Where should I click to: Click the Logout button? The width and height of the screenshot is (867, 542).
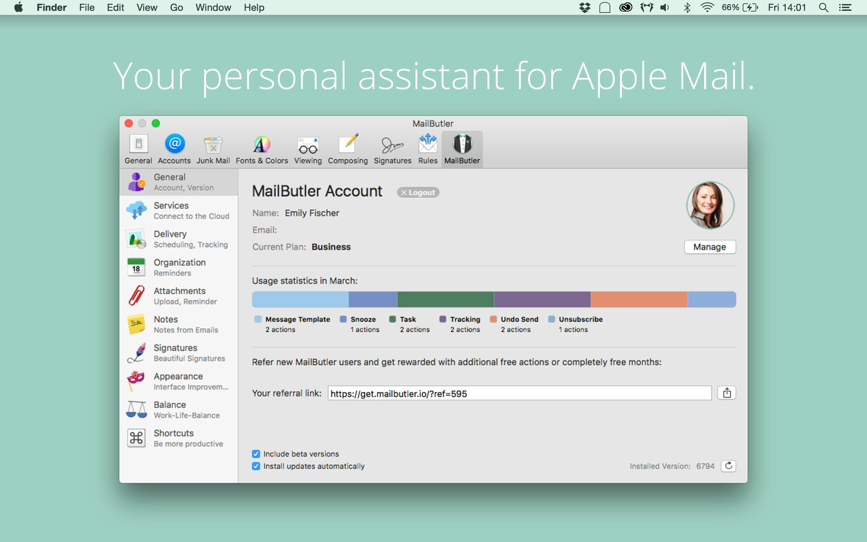[x=418, y=192]
